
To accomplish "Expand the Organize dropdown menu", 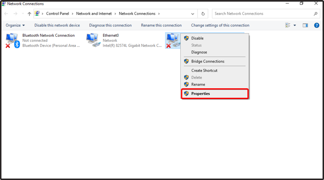I will pos(15,25).
